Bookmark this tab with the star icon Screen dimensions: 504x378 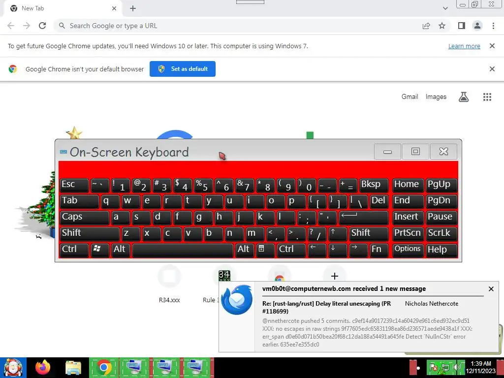point(442,26)
